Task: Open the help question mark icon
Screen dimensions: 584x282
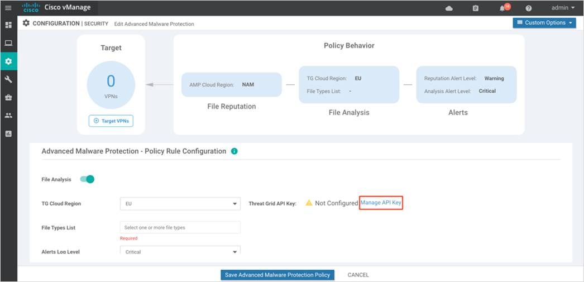Action: click(529, 8)
